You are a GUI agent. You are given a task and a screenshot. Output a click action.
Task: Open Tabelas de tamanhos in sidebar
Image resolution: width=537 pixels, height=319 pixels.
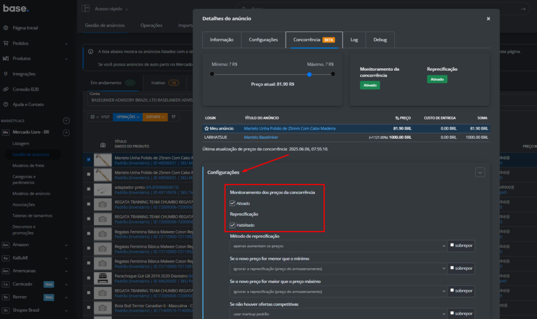pos(33,216)
